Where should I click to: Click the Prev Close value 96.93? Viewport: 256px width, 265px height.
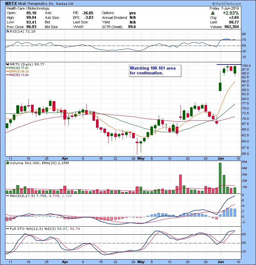(x=31, y=27)
